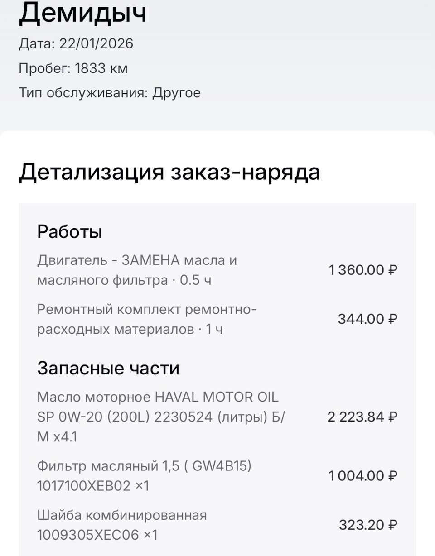
Task: Tap the 323.20 ₽ washer price
Action: [x=368, y=525]
